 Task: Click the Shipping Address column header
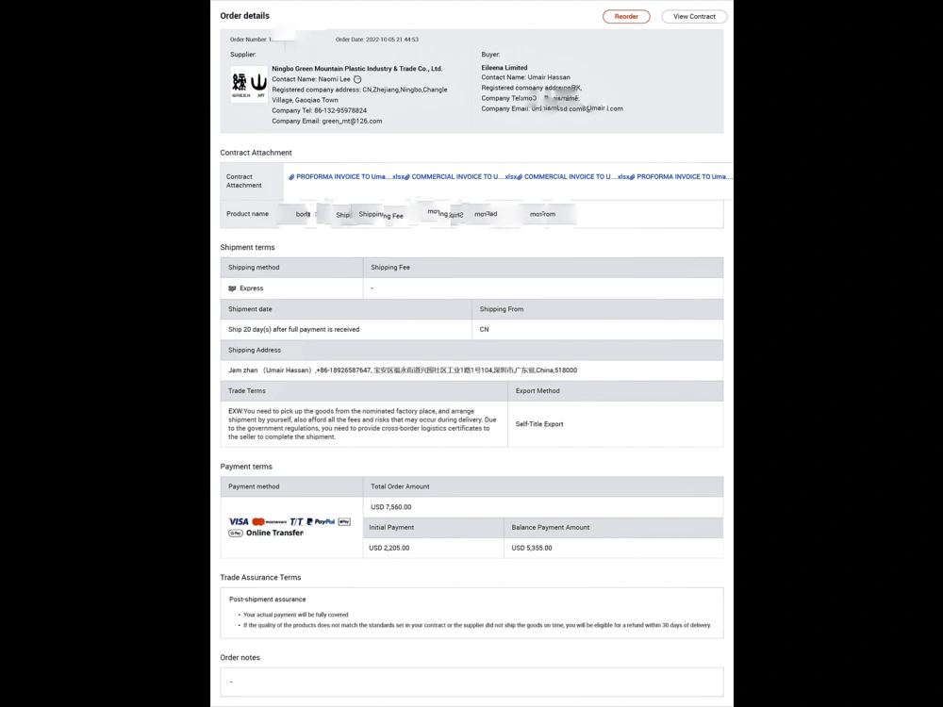pos(254,350)
